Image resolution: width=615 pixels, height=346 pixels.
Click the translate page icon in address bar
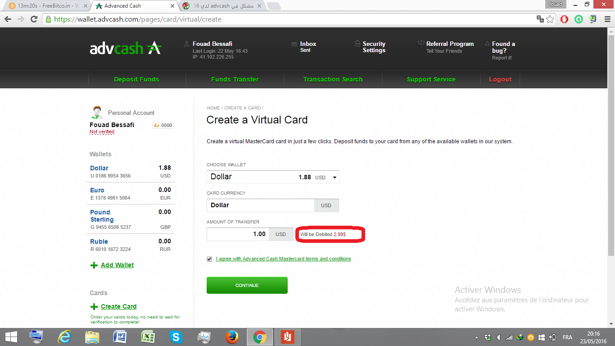(x=540, y=19)
